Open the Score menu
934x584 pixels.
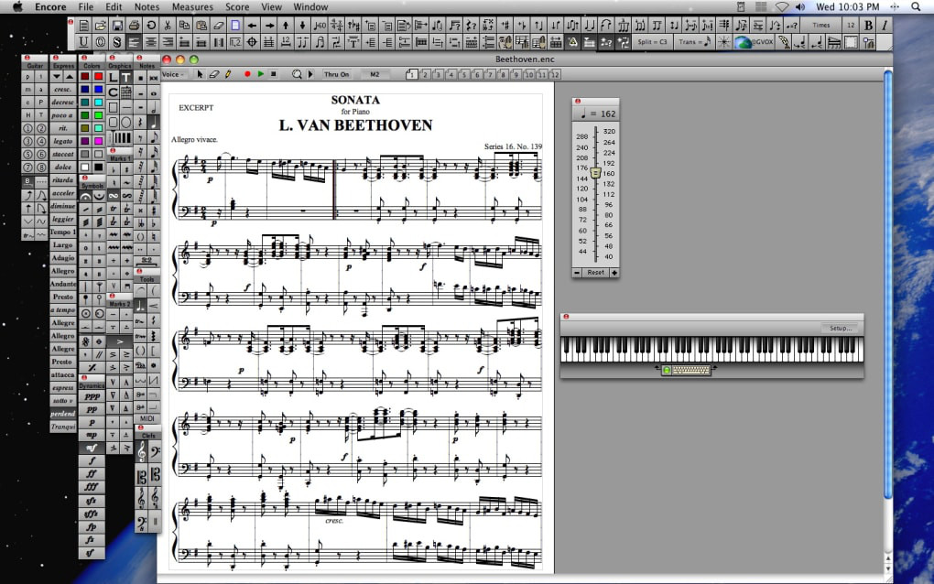pyautogui.click(x=237, y=7)
